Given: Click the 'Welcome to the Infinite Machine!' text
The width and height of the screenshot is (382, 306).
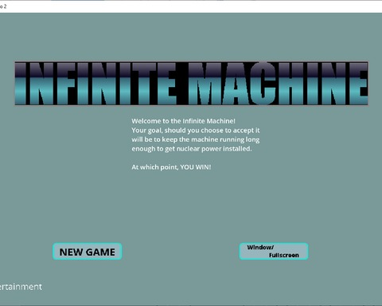Looking at the screenshot, I should [x=183, y=121].
